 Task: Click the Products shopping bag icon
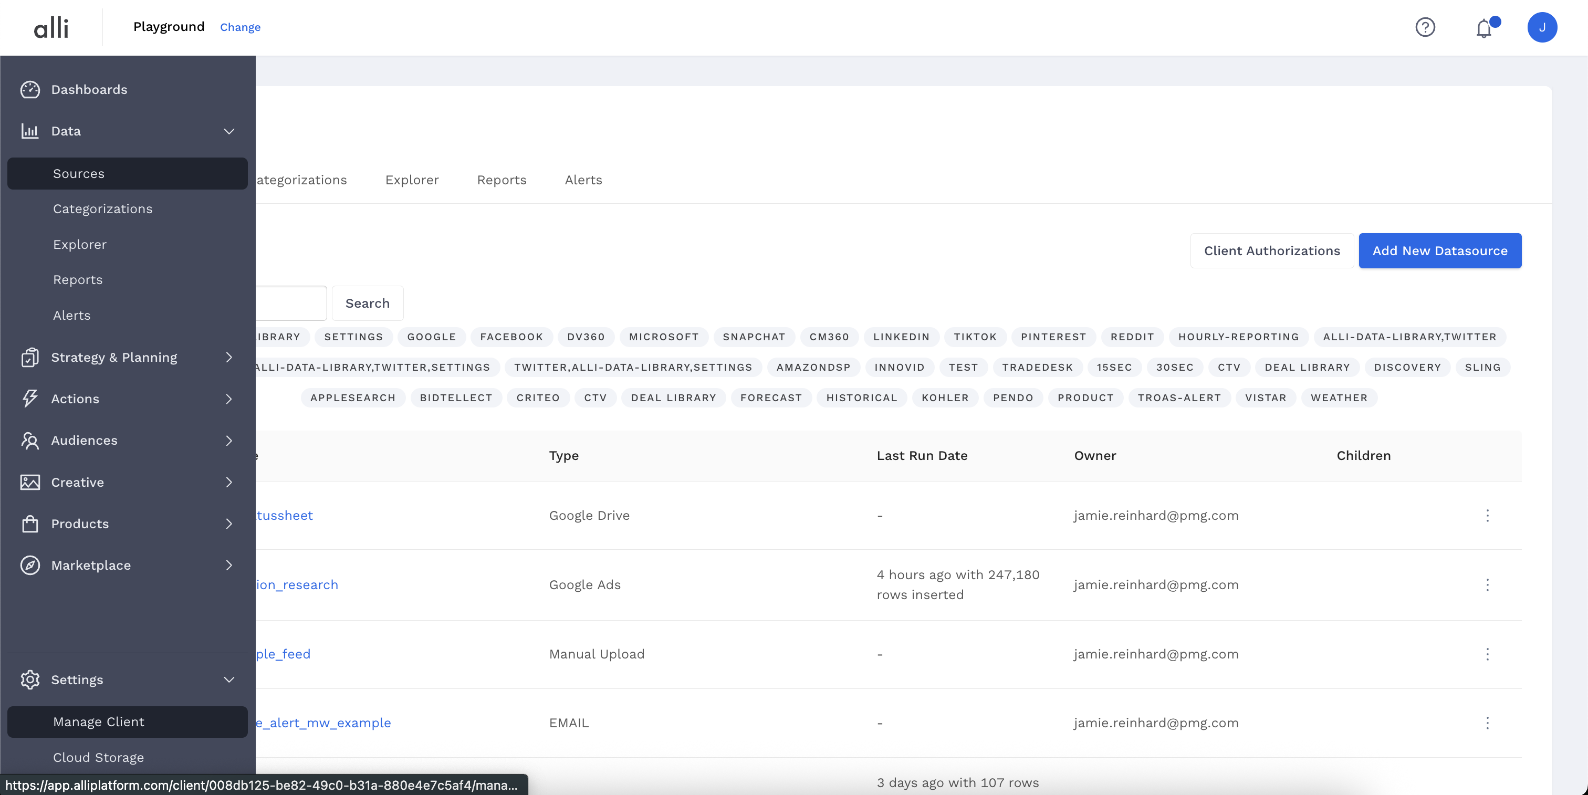[29, 524]
